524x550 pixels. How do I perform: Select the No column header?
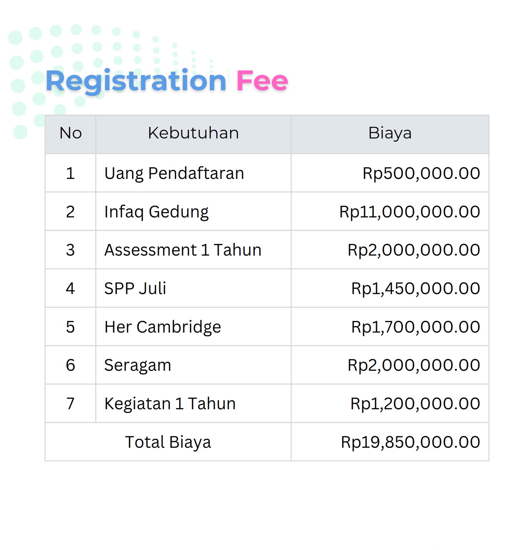coord(71,133)
